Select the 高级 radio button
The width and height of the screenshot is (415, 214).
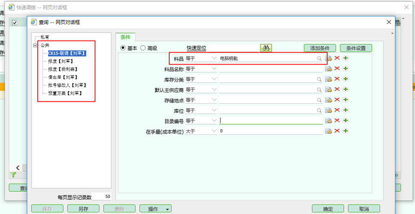143,48
